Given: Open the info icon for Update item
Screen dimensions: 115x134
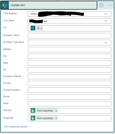Looking at the screenshot, I should 101,5.
